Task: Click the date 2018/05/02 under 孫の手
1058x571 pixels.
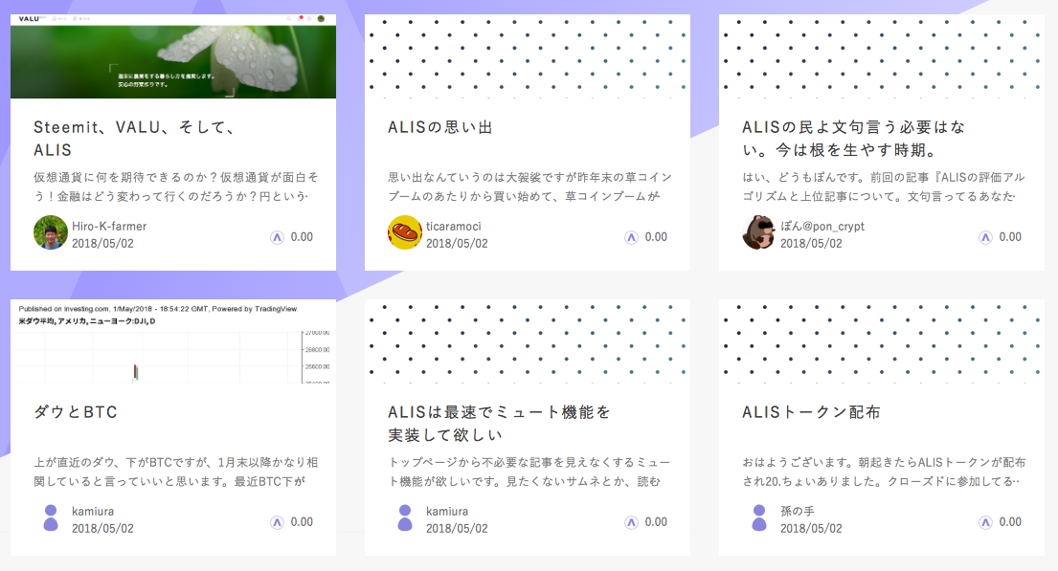Action: 811,529
